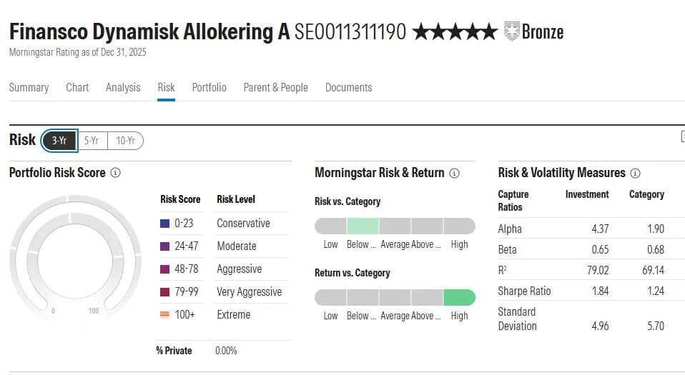Click the green Risk vs. Category bar segment
Screen dimensions: 685x375
point(363,226)
